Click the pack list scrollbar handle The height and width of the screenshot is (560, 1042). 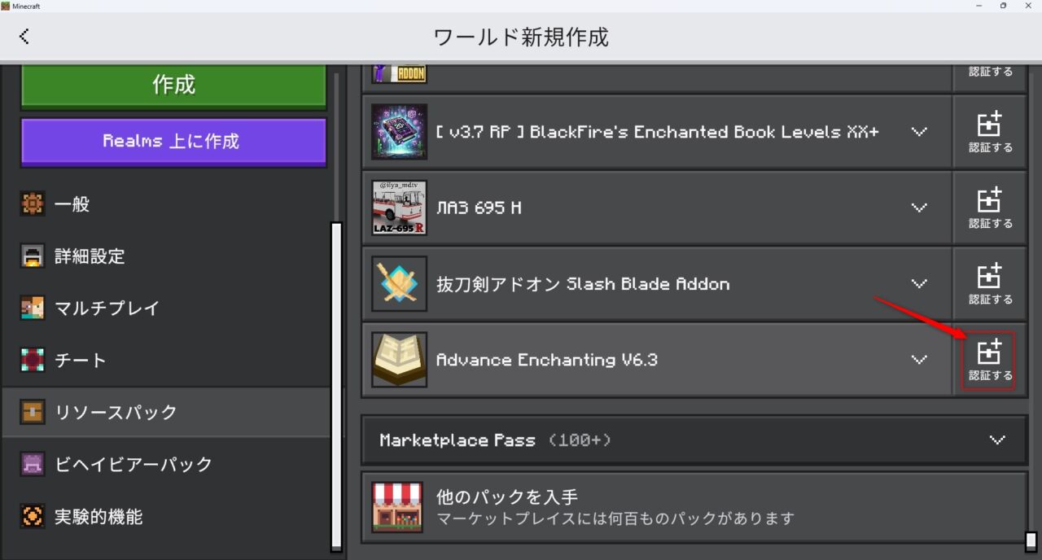[x=1031, y=541]
